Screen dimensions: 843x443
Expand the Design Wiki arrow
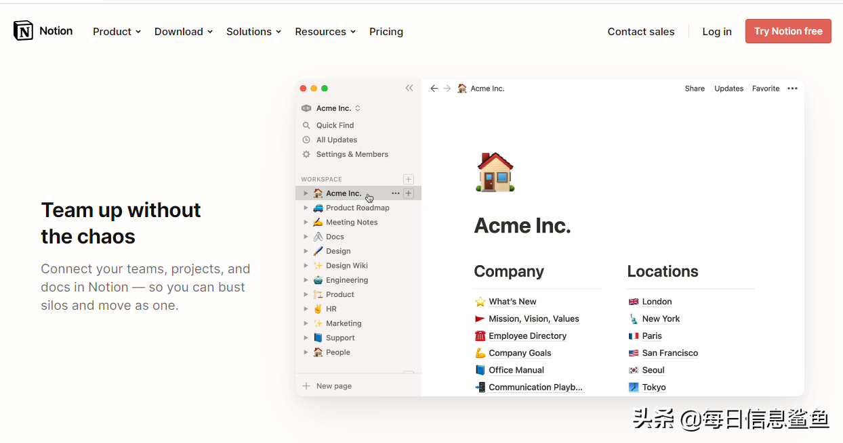click(x=306, y=266)
